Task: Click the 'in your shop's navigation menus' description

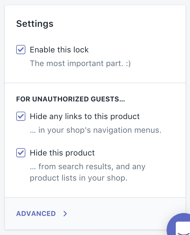Action: coord(95,130)
